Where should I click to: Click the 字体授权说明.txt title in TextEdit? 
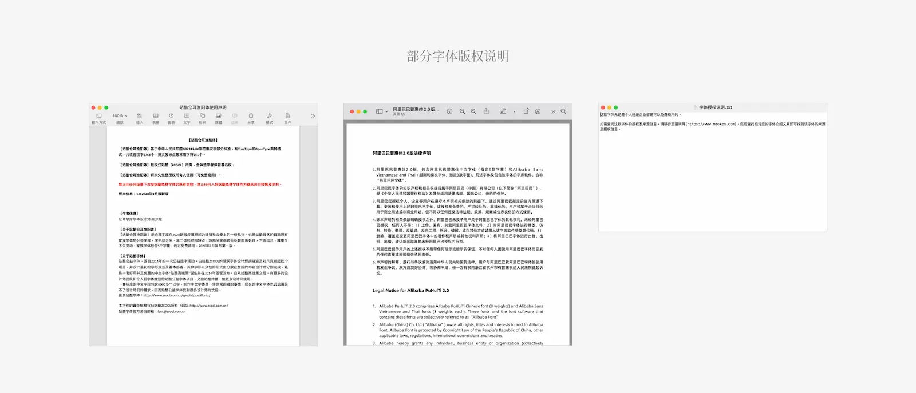tap(715, 107)
